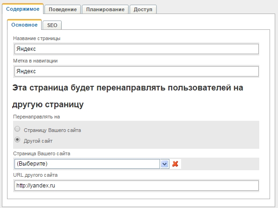Click the Название страницы field label
This screenshot has width=278, height=208.
(37, 38)
